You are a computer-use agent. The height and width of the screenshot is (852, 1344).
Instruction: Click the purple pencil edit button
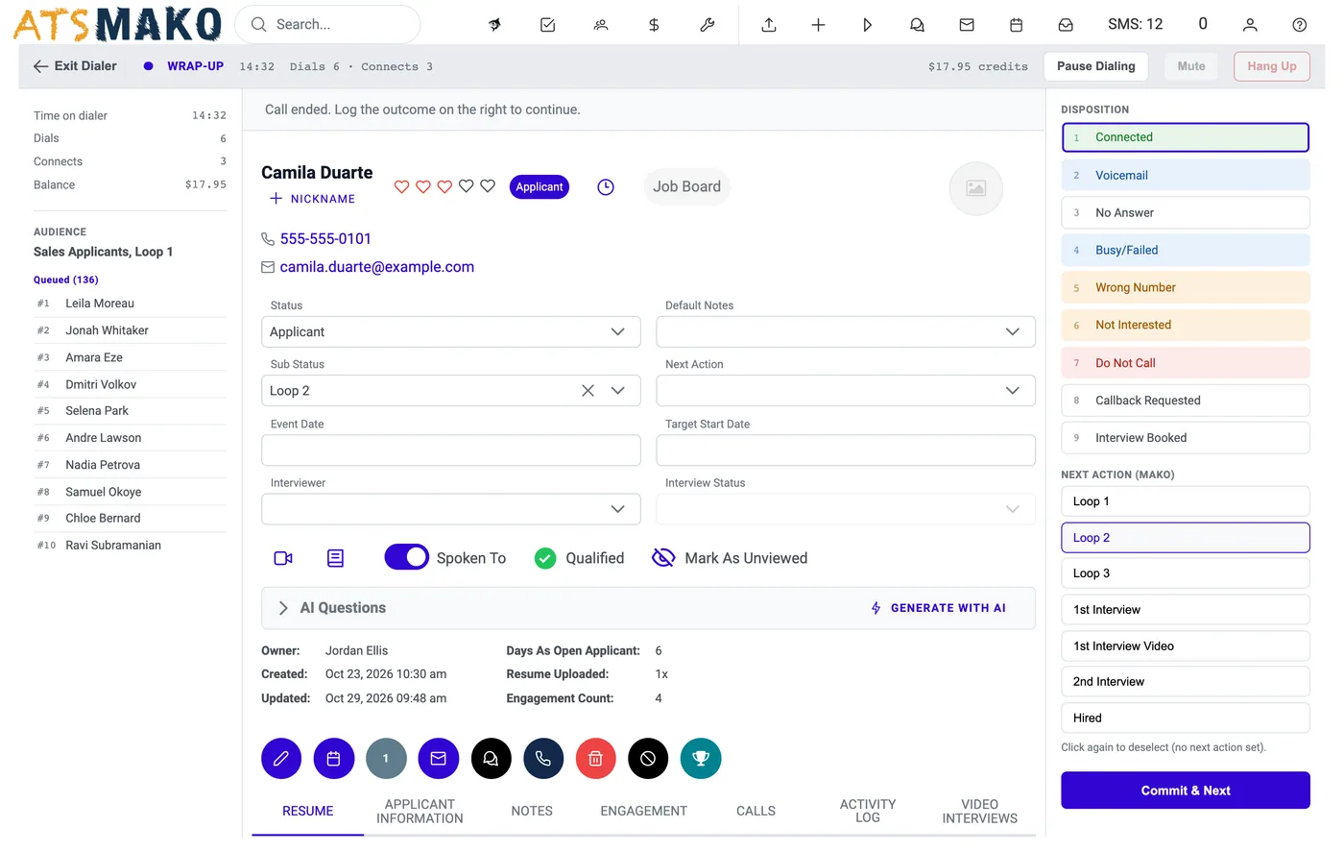click(x=281, y=759)
